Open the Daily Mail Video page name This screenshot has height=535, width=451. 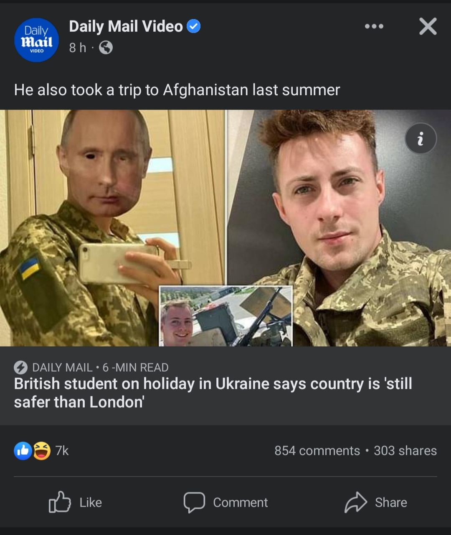[x=126, y=26]
